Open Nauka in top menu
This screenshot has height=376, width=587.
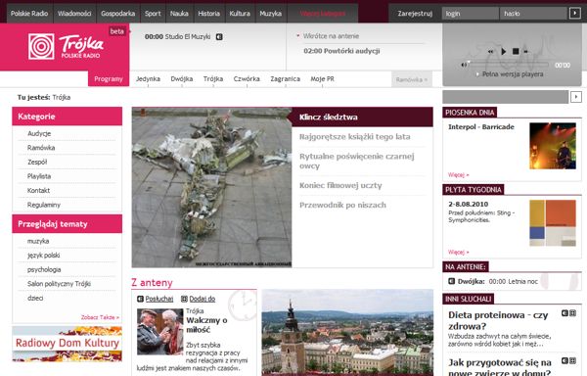tap(179, 14)
